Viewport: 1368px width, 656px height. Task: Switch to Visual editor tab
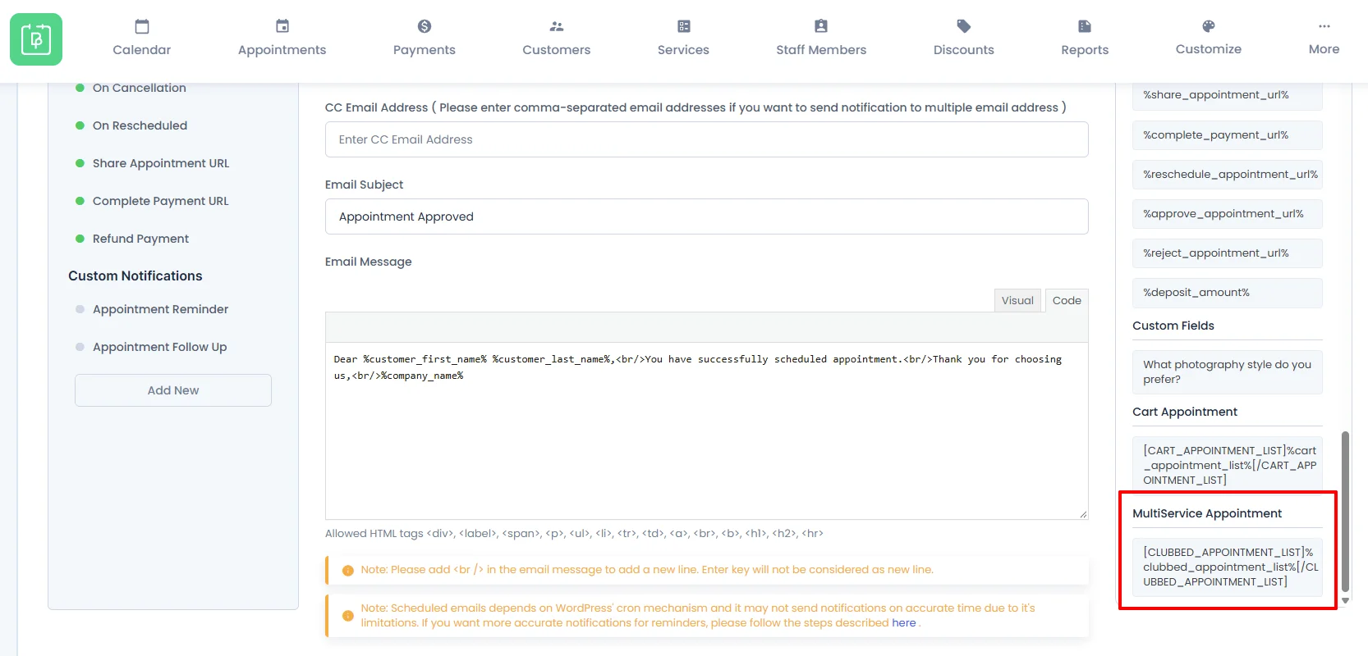tap(1017, 300)
